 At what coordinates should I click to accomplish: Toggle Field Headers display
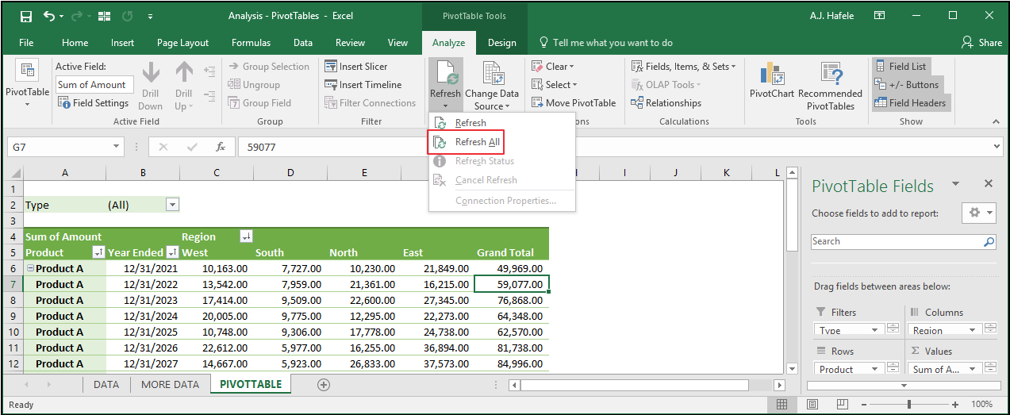[x=911, y=103]
